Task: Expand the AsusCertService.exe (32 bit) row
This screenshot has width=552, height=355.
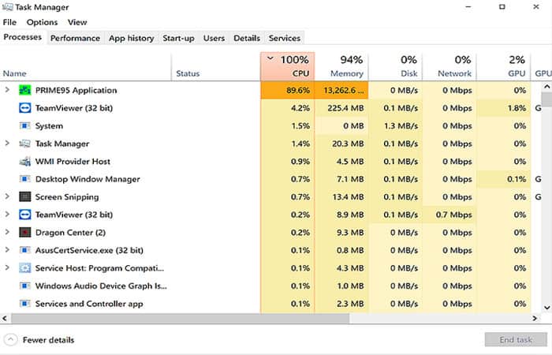Action: click(x=7, y=250)
